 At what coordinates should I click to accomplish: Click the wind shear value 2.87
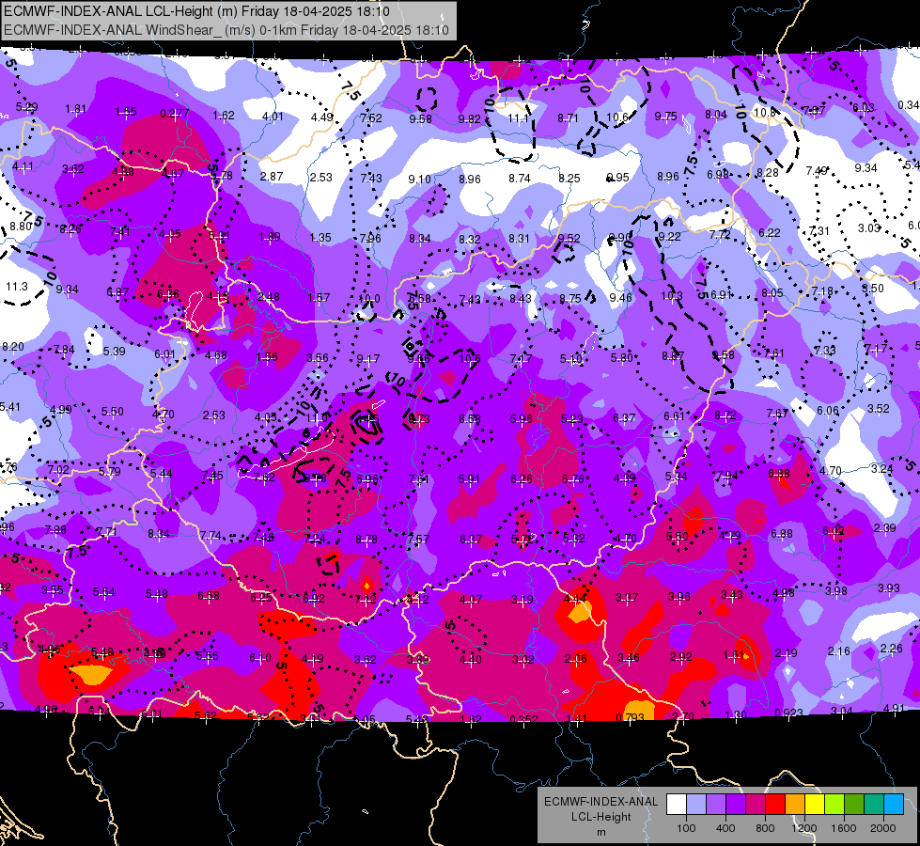pyautogui.click(x=272, y=176)
